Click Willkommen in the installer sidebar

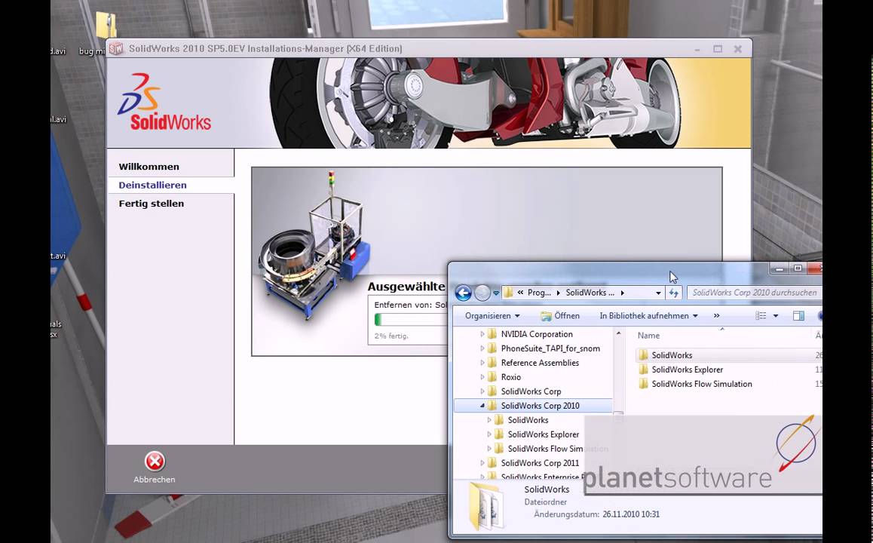coord(149,167)
